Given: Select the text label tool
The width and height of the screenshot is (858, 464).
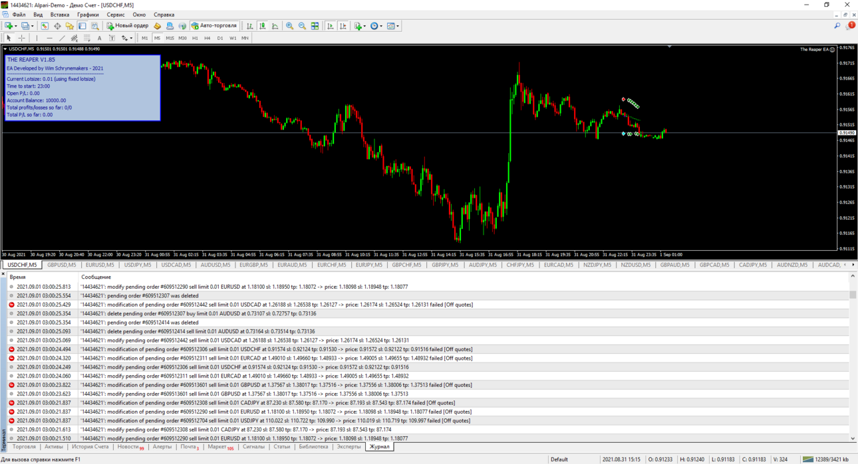Looking at the screenshot, I should tap(112, 38).
